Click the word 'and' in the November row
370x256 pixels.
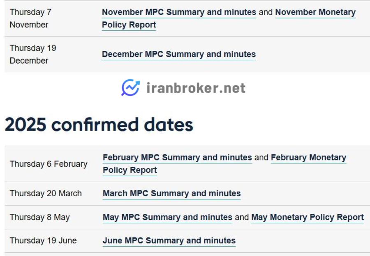[266, 12]
